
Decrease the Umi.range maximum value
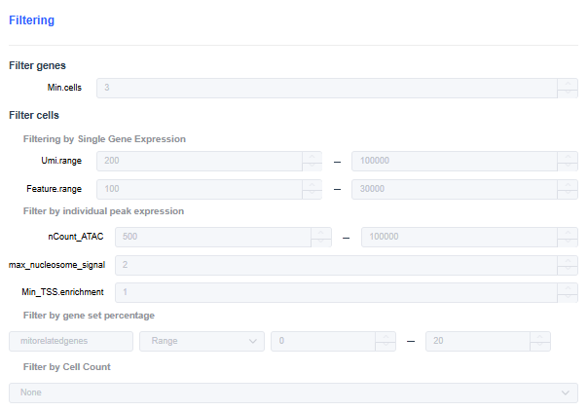(568, 166)
